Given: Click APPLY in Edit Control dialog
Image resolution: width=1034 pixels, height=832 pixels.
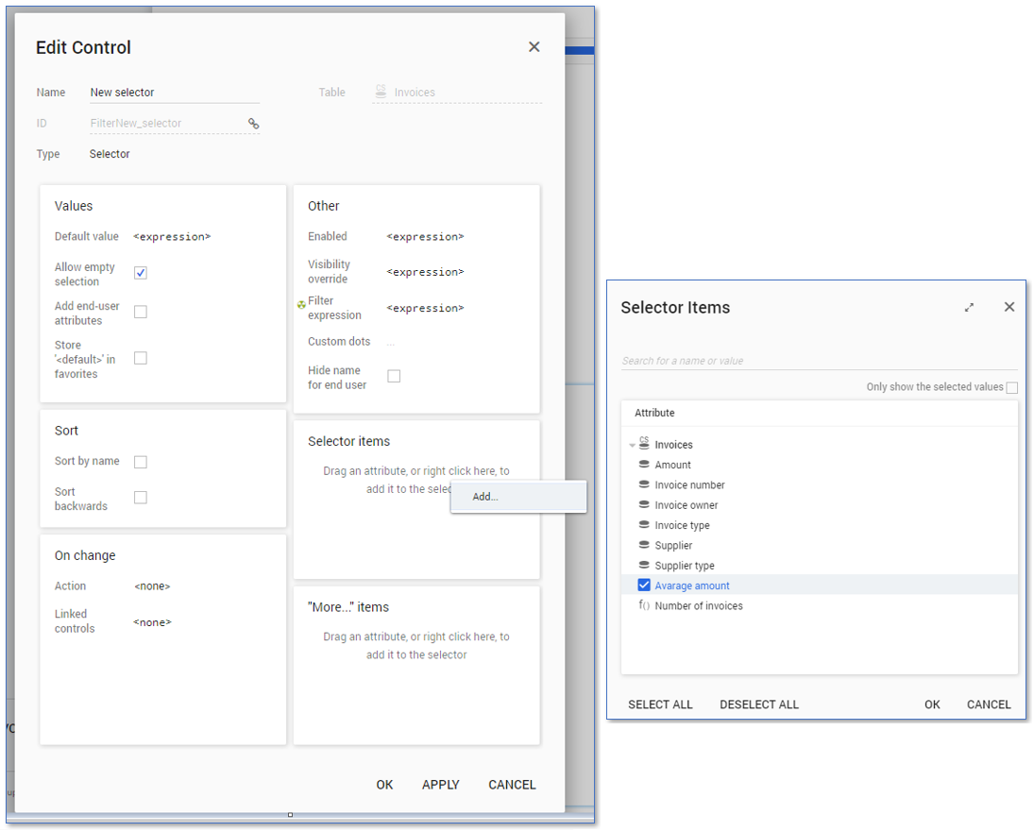Looking at the screenshot, I should (440, 785).
